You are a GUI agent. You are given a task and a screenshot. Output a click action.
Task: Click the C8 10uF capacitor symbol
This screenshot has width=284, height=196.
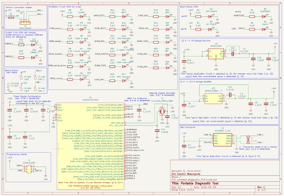[184, 105]
